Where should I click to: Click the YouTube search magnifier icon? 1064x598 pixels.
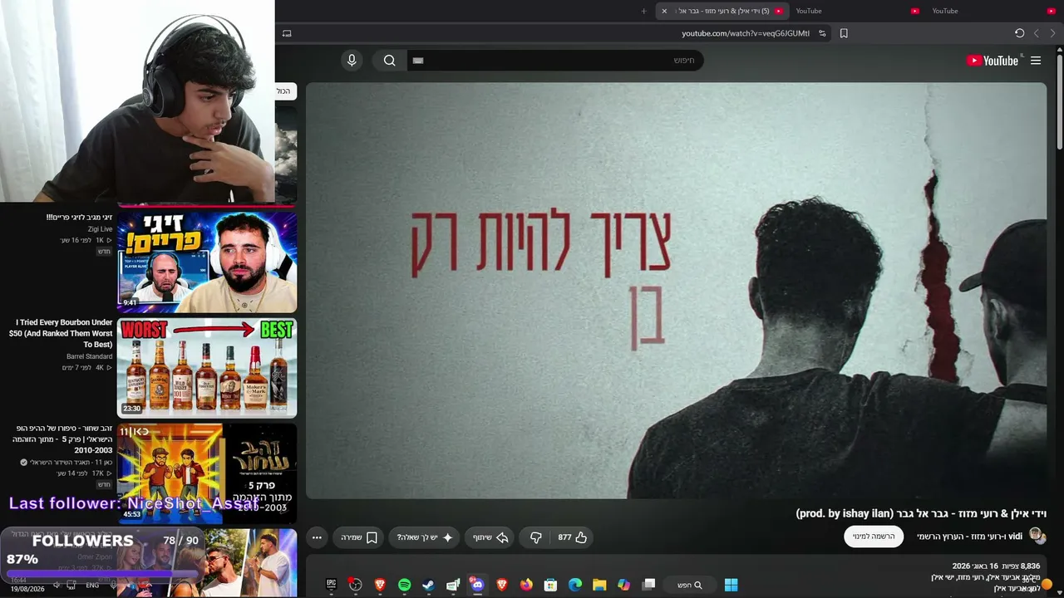[x=389, y=60]
